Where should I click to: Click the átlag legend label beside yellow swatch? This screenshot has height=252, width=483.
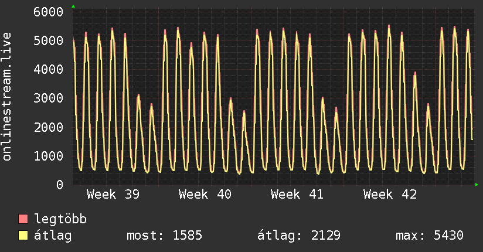[x=53, y=236]
